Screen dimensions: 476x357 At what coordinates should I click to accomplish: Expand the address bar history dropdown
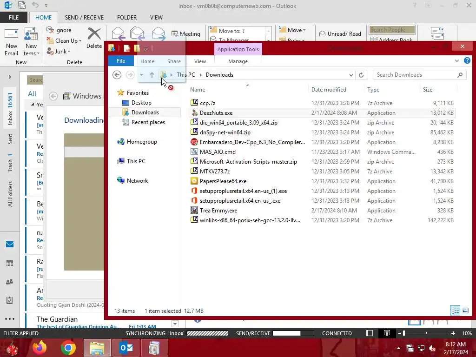351,75
